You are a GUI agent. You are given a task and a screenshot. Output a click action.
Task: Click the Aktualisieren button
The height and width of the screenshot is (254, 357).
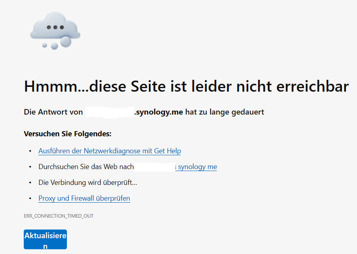45,239
